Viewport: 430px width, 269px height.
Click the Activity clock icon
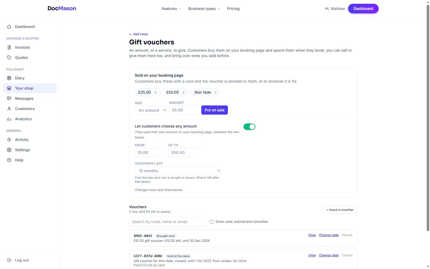point(9,140)
